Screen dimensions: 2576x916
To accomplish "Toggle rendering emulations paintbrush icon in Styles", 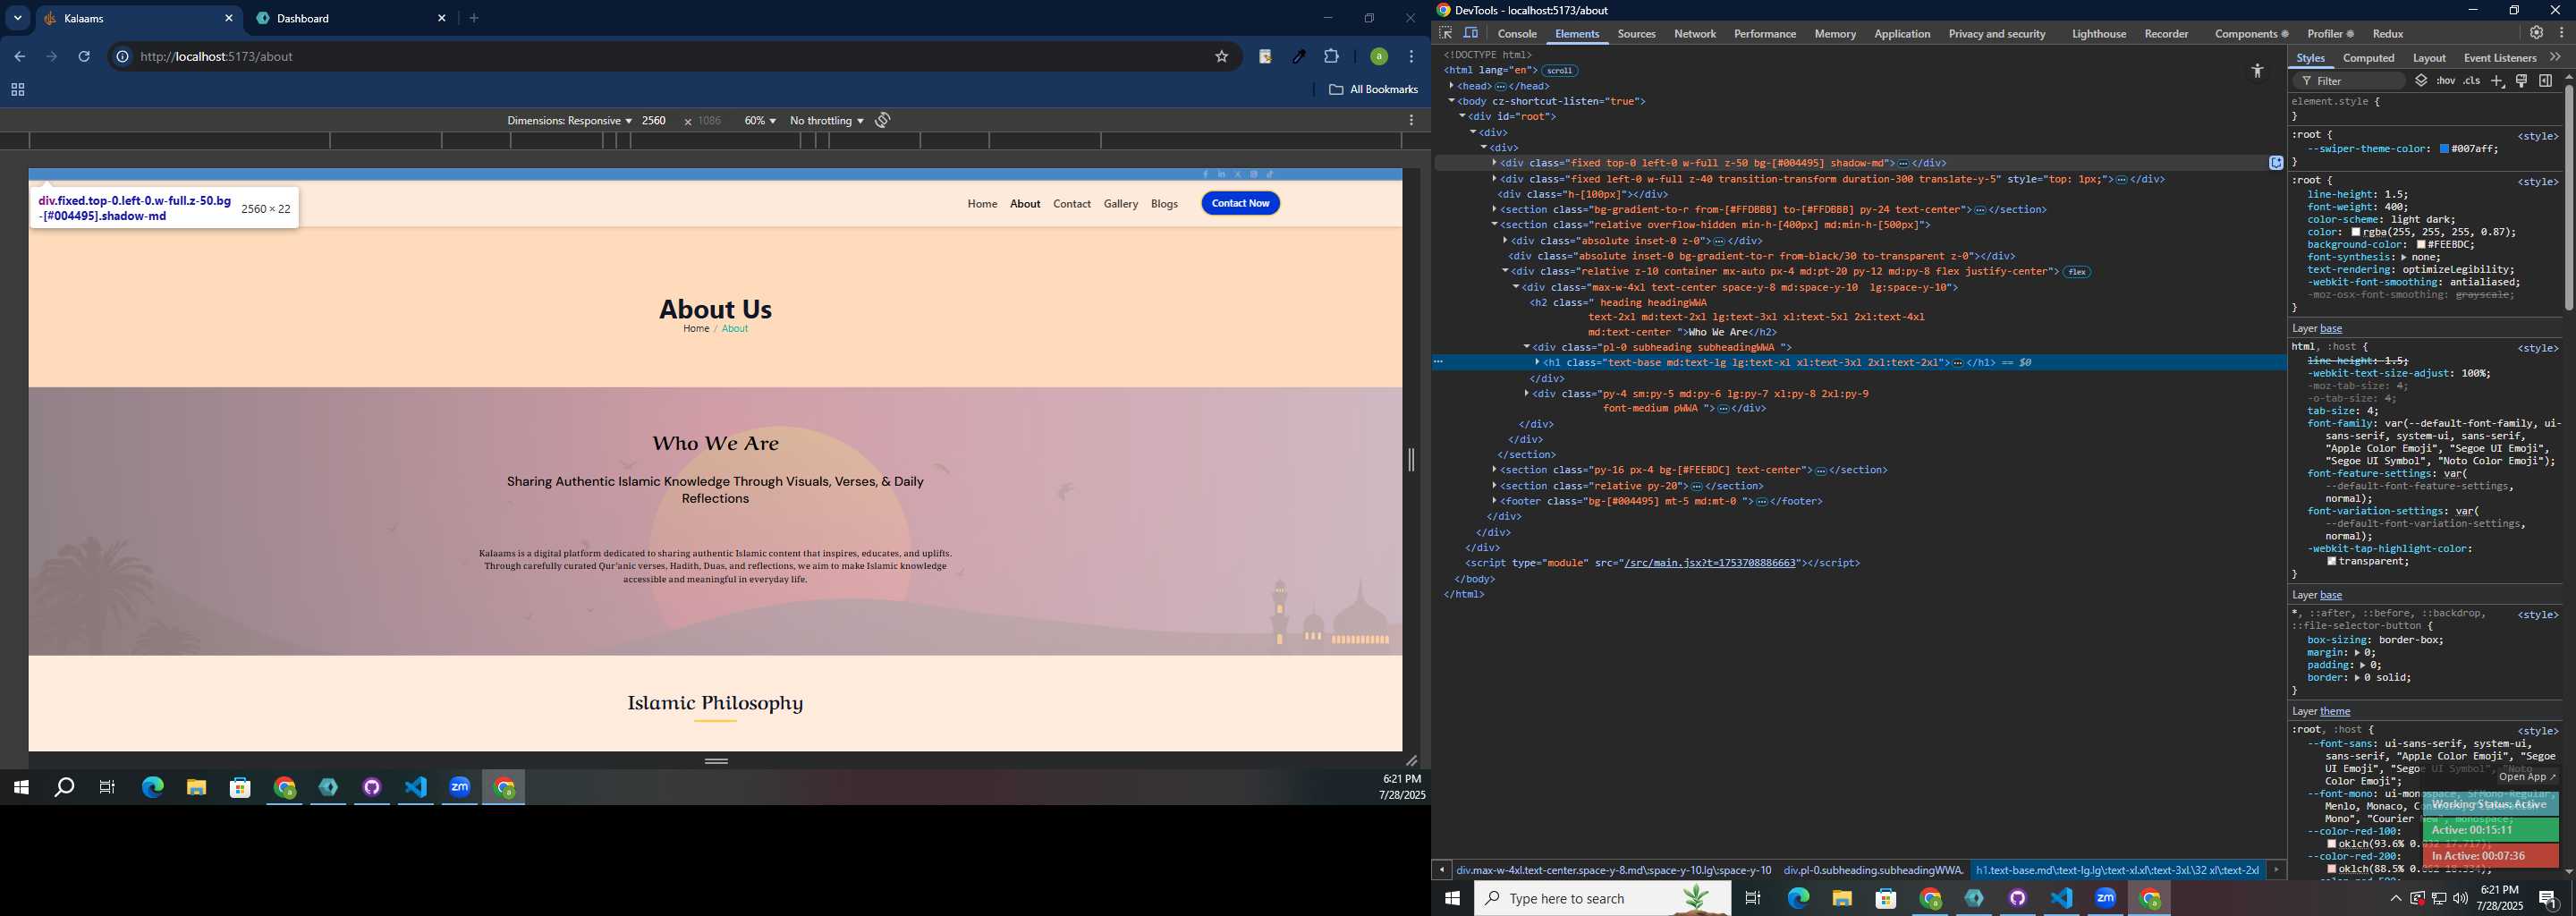I will 2522,81.
